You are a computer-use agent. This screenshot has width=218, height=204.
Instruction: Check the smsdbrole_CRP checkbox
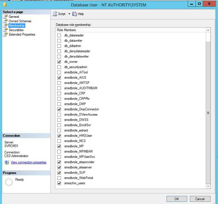[59, 93]
